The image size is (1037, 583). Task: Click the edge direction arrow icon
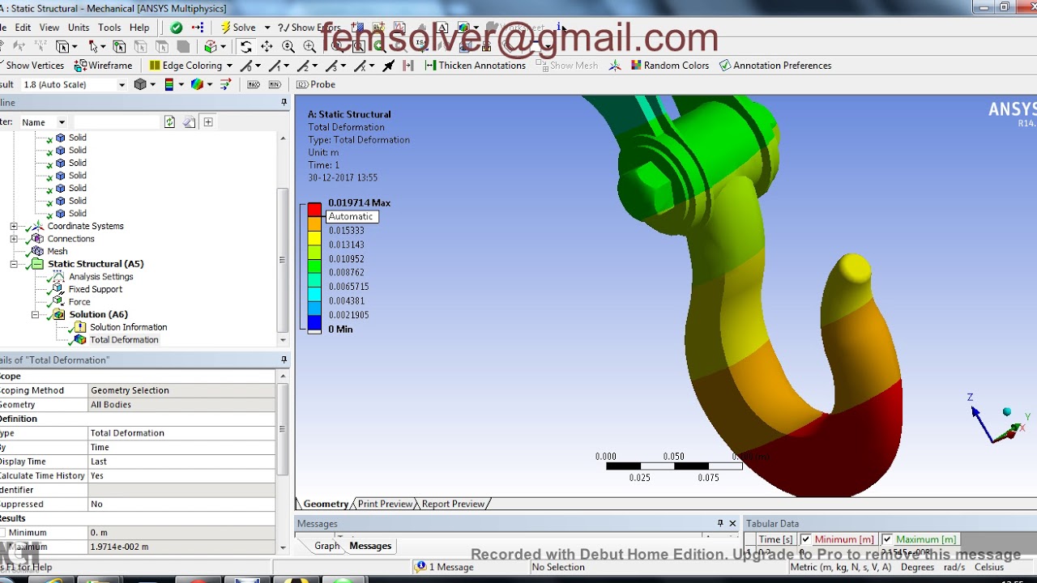(389, 66)
